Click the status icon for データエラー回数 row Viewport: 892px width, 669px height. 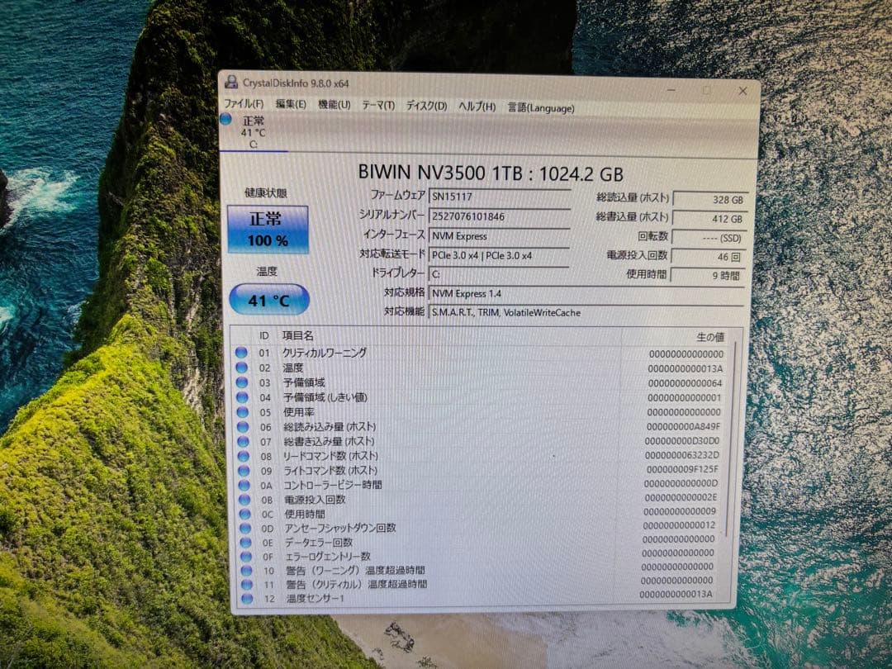pos(246,543)
